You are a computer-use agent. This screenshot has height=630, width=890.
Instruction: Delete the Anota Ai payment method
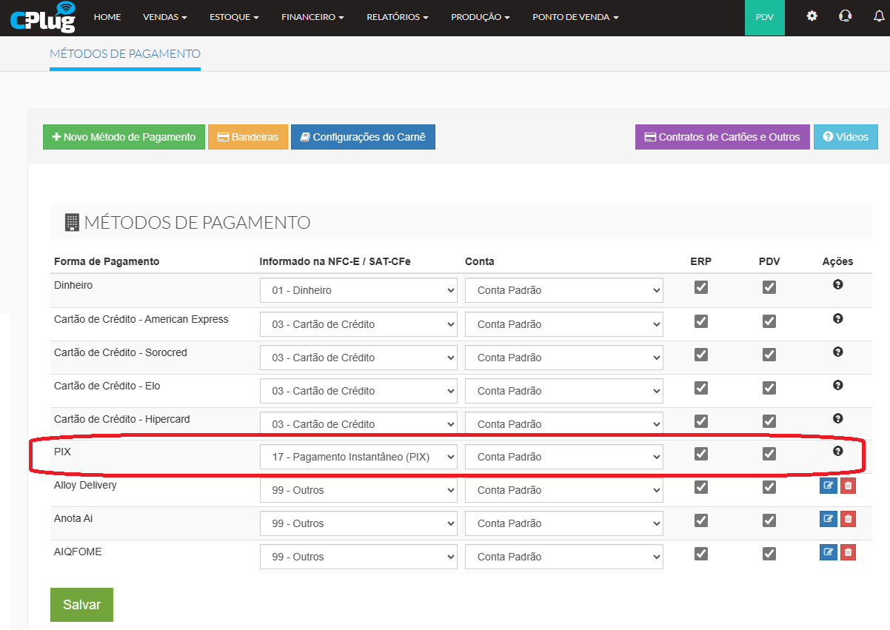coord(849,519)
